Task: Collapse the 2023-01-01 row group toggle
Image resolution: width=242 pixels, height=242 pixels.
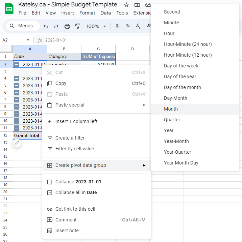Action: point(17,64)
